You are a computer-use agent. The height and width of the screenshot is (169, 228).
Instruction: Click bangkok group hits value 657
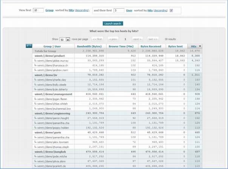[197, 152]
